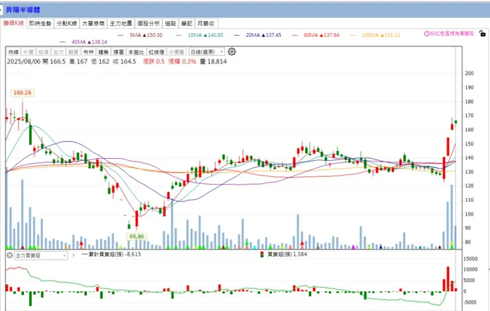Click the 累計買賣超(張) -8,615 label

111,254
